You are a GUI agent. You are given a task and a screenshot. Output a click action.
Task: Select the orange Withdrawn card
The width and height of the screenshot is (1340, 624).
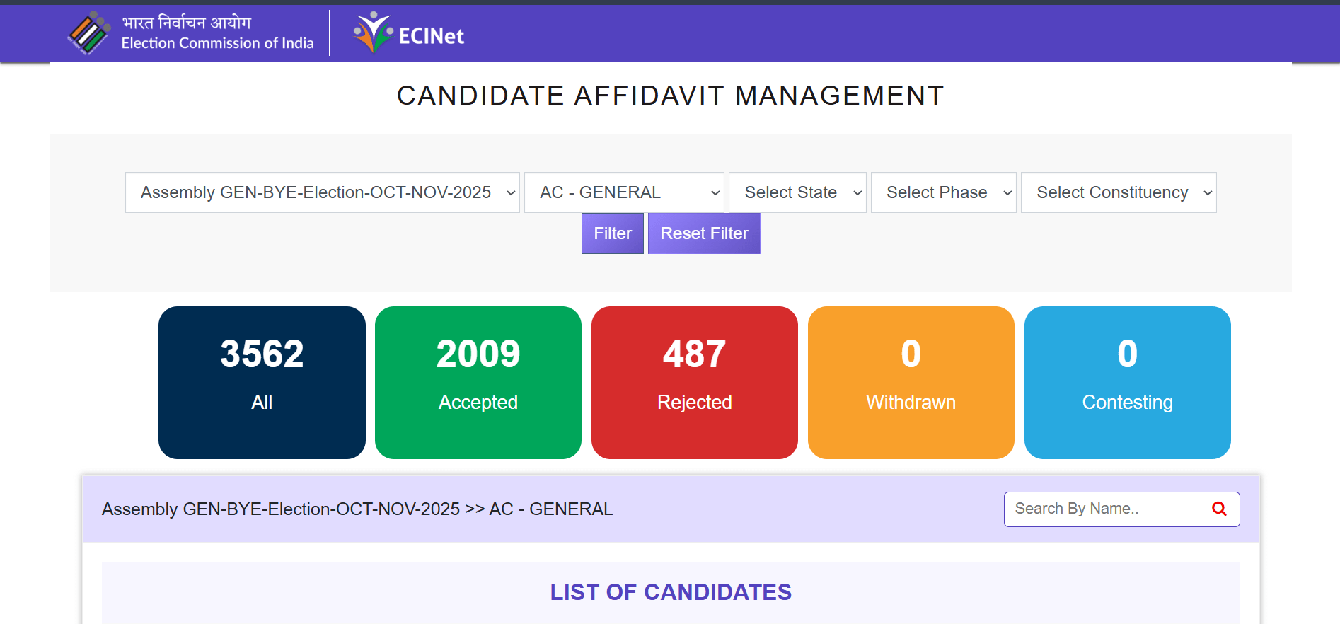tap(911, 382)
